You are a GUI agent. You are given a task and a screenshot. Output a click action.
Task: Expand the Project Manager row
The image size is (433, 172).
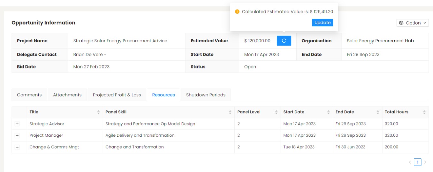click(17, 136)
